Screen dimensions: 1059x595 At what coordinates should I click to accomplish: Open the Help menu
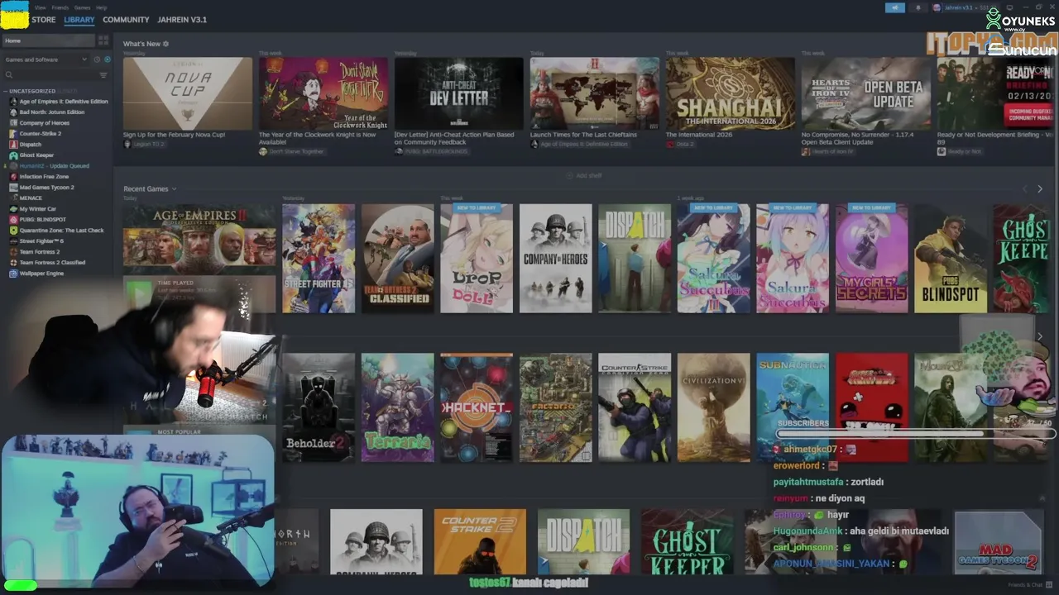(102, 7)
